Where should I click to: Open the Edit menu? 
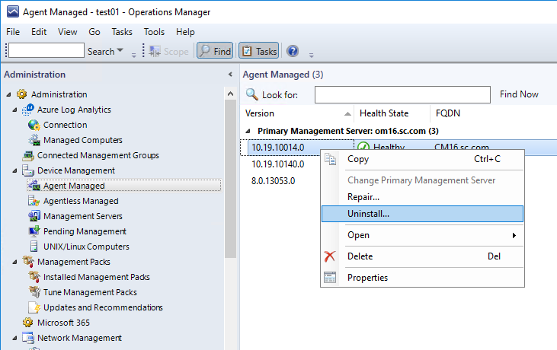click(39, 32)
